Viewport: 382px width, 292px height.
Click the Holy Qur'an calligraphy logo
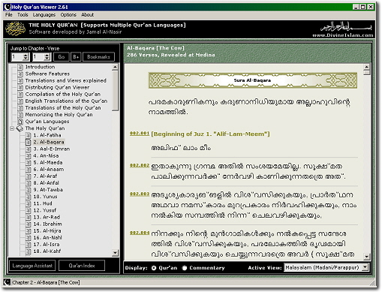pos(16,29)
